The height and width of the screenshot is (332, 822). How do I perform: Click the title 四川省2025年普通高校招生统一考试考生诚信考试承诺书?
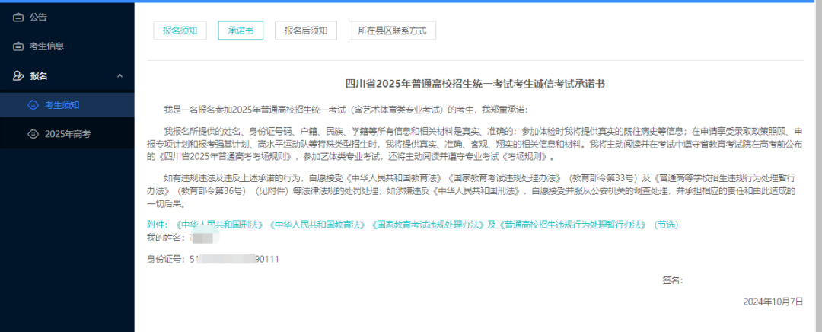(x=476, y=84)
